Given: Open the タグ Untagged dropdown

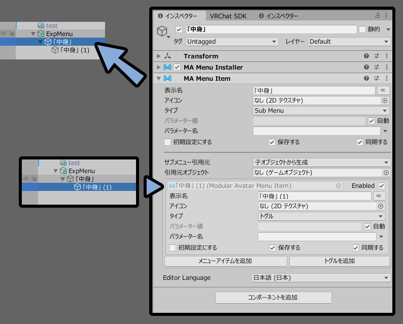Looking at the screenshot, I should 232,42.
